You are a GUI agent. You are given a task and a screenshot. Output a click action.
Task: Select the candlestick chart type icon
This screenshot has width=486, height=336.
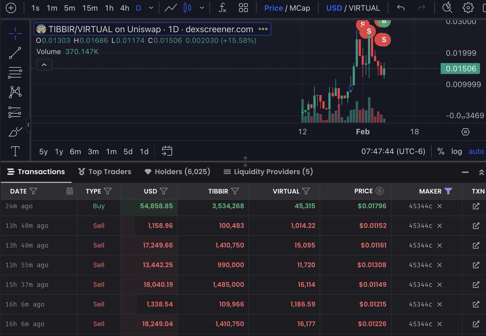[x=187, y=8]
